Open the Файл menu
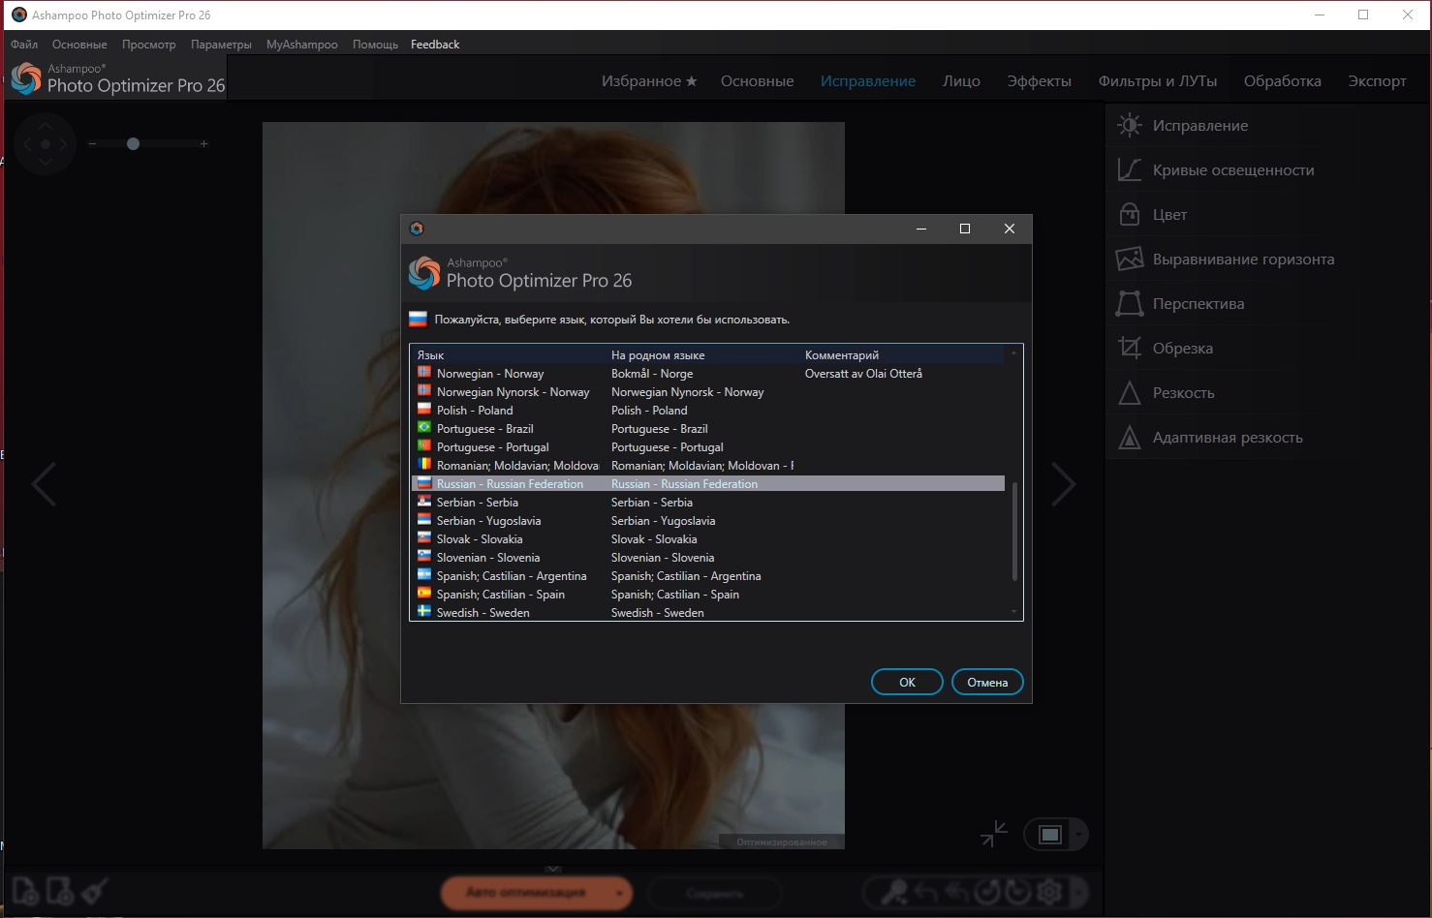 point(24,45)
